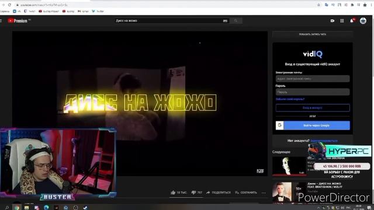
Task: Click the search magnifier button
Action: pyautogui.click(x=236, y=21)
